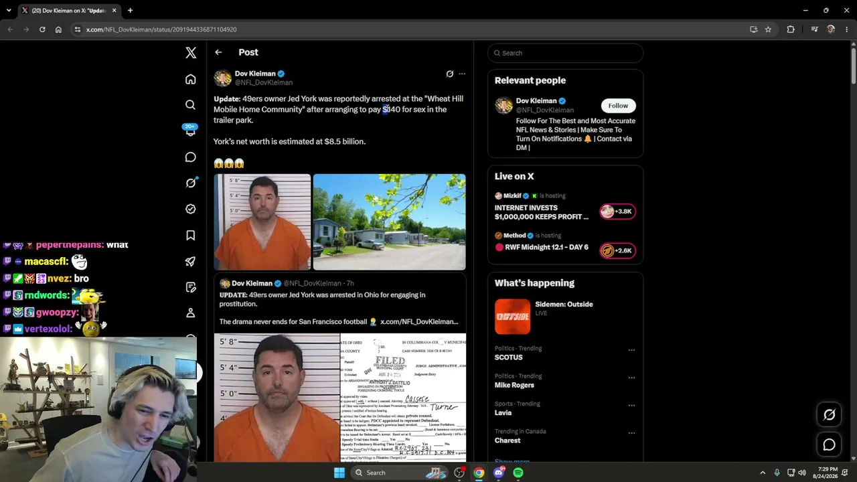
Task: Click the browser back arrow
Action: (10, 29)
